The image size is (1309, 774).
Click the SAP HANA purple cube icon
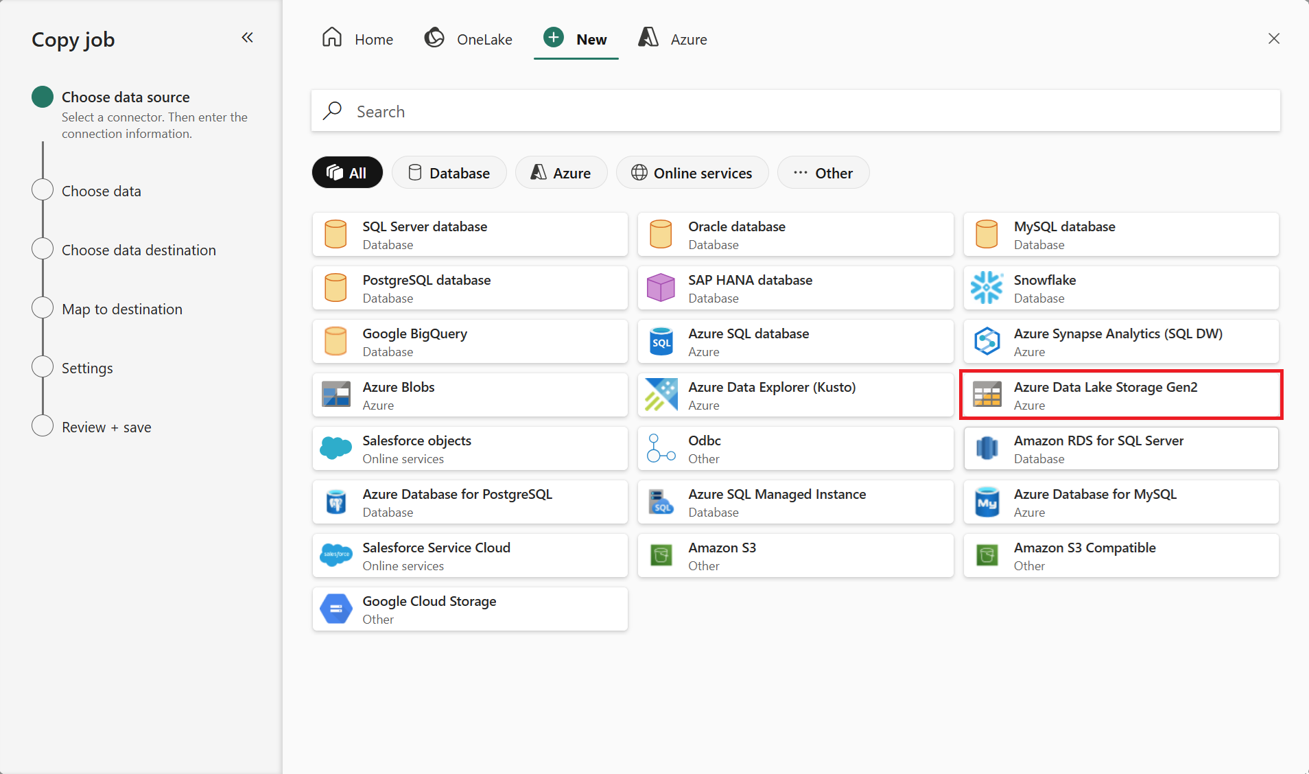click(x=661, y=288)
